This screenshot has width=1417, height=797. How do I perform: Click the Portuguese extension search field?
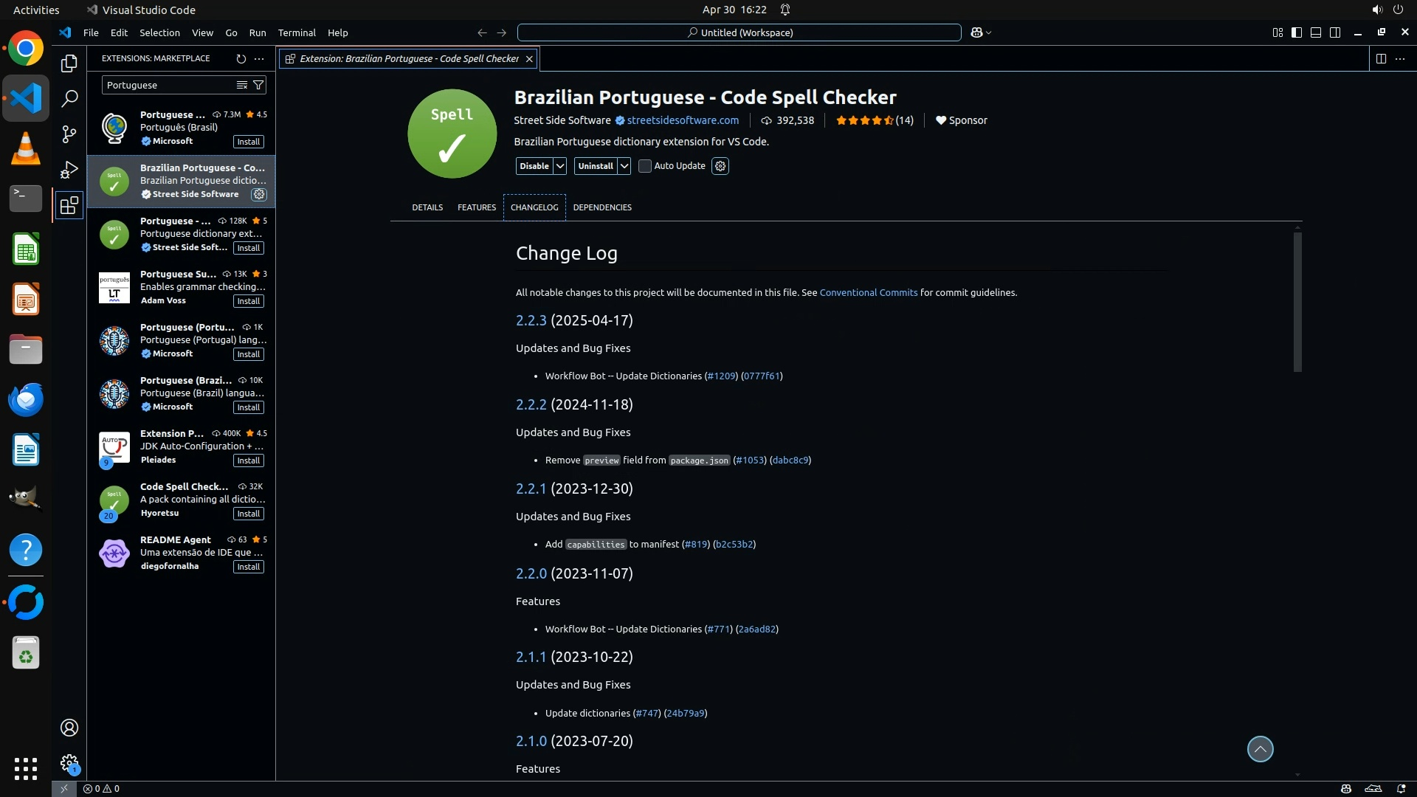(168, 85)
